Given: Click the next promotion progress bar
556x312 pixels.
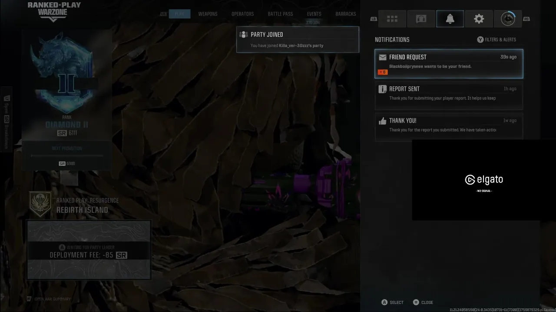Looking at the screenshot, I should [66, 156].
